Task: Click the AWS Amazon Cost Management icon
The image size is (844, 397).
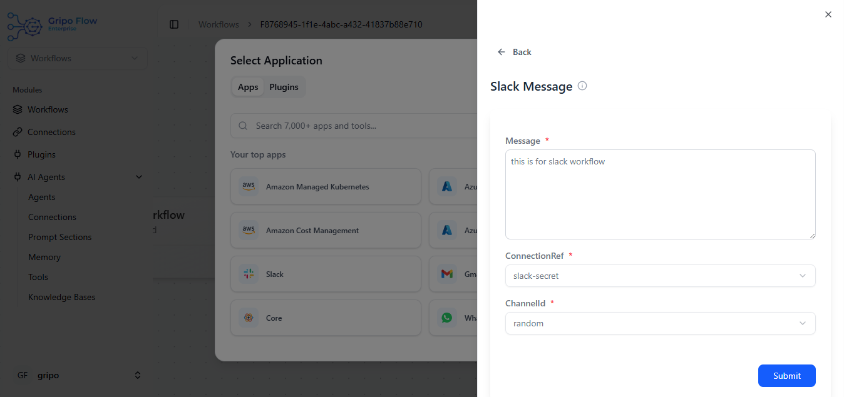Action: (x=249, y=230)
